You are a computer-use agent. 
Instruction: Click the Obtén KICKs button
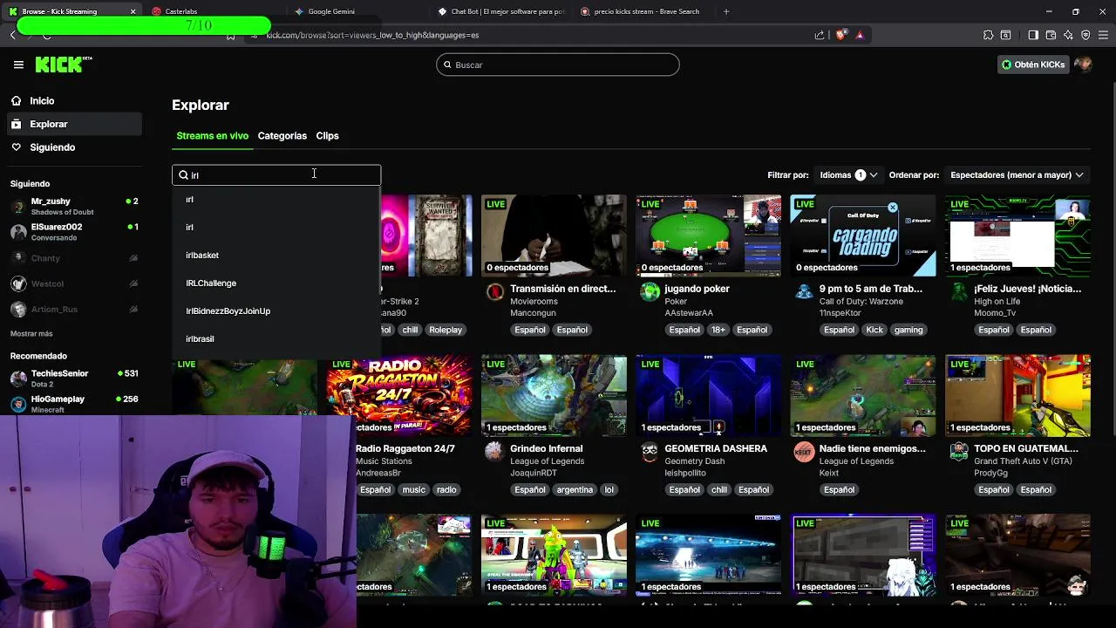[x=1033, y=65]
